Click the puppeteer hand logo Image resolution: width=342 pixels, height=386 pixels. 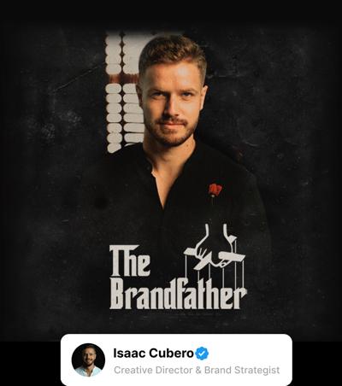point(215,246)
